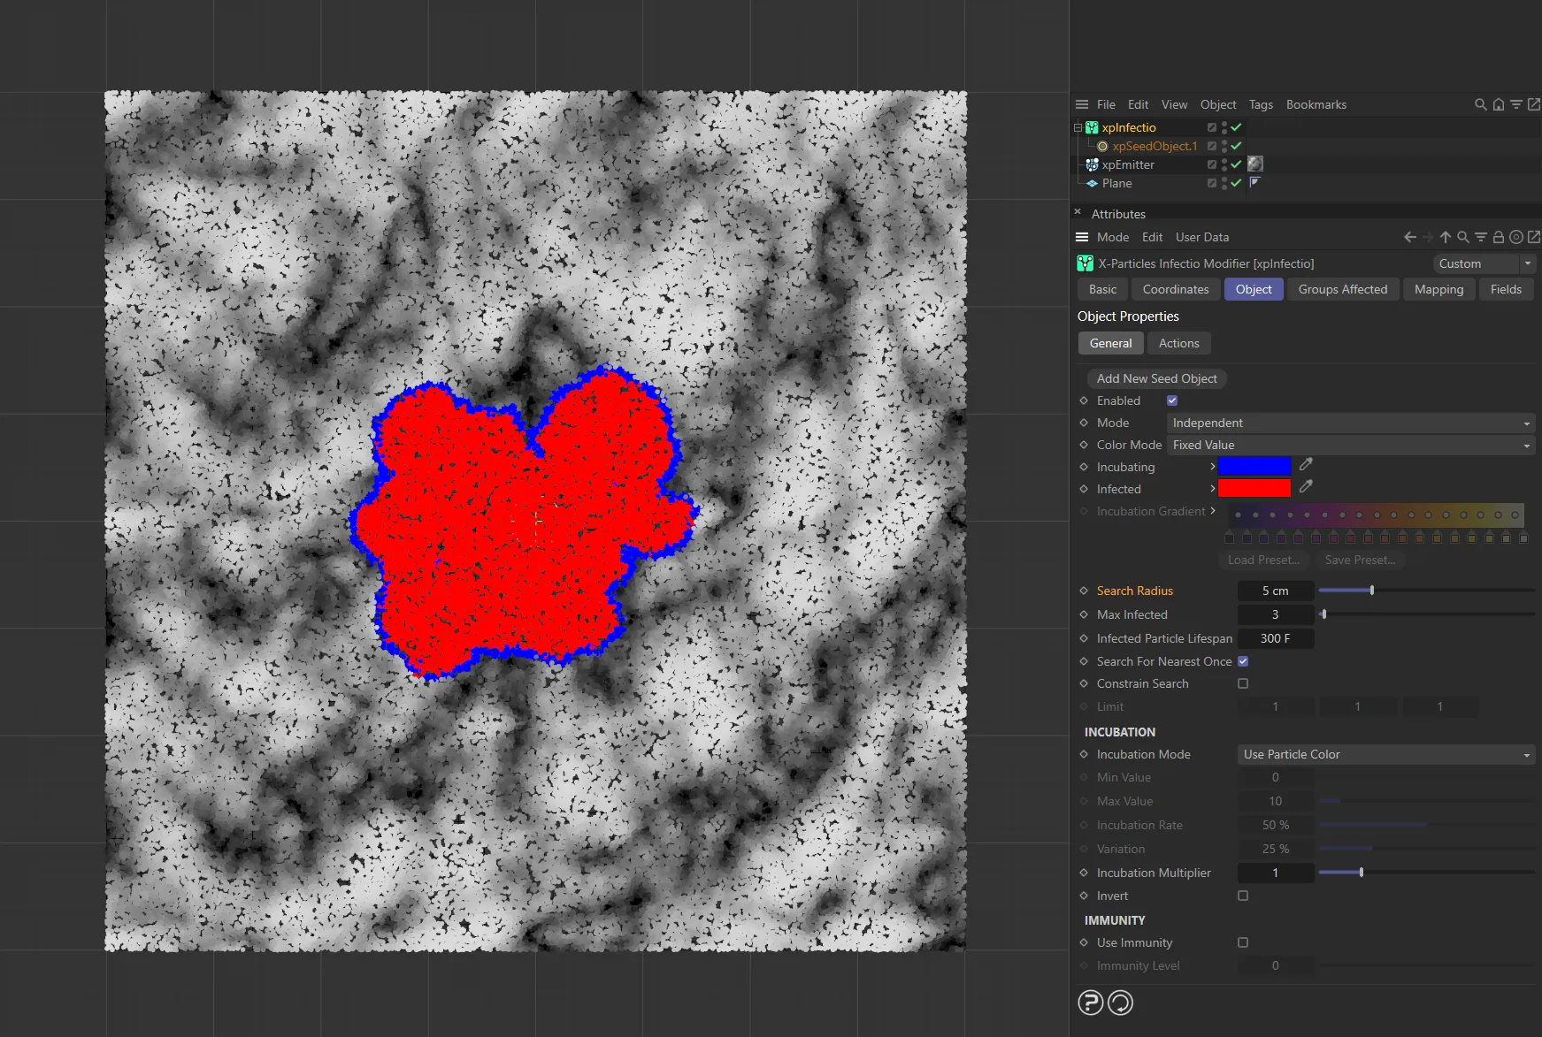
Task: Collapse the xpInfectio tree in Object Manager
Action: [1077, 127]
